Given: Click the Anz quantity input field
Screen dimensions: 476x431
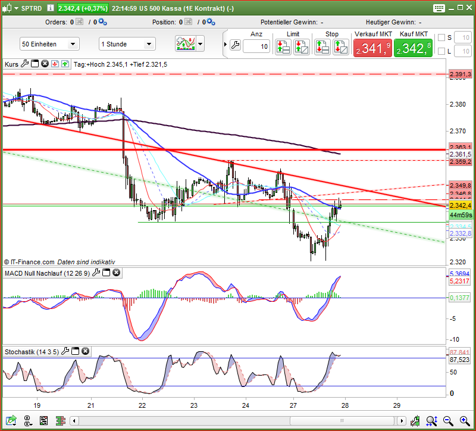Looking at the screenshot, I should (256, 46).
